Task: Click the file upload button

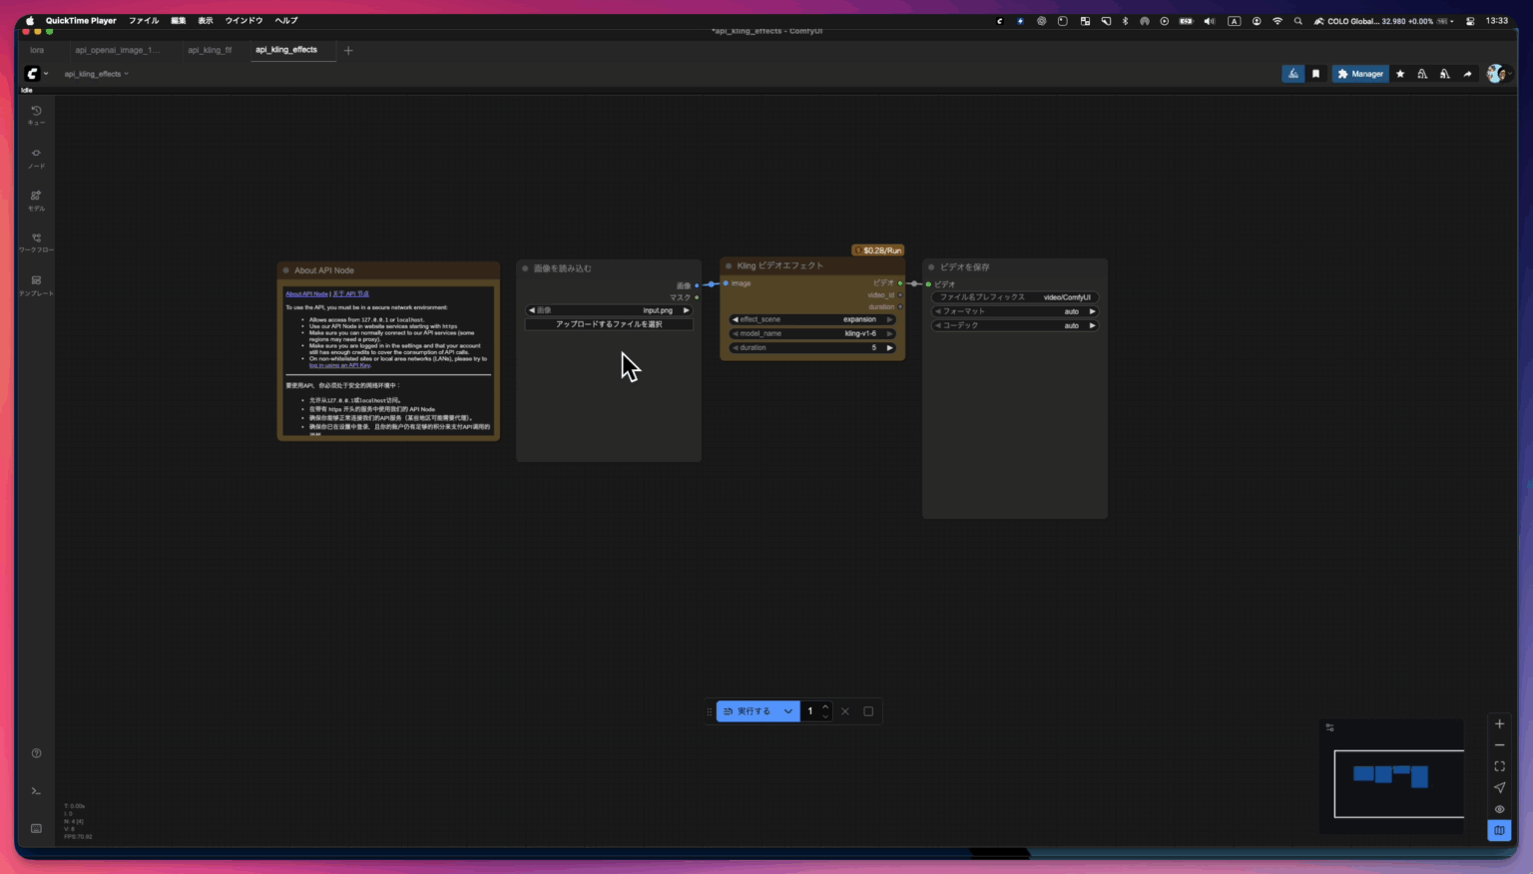Action: 609,324
